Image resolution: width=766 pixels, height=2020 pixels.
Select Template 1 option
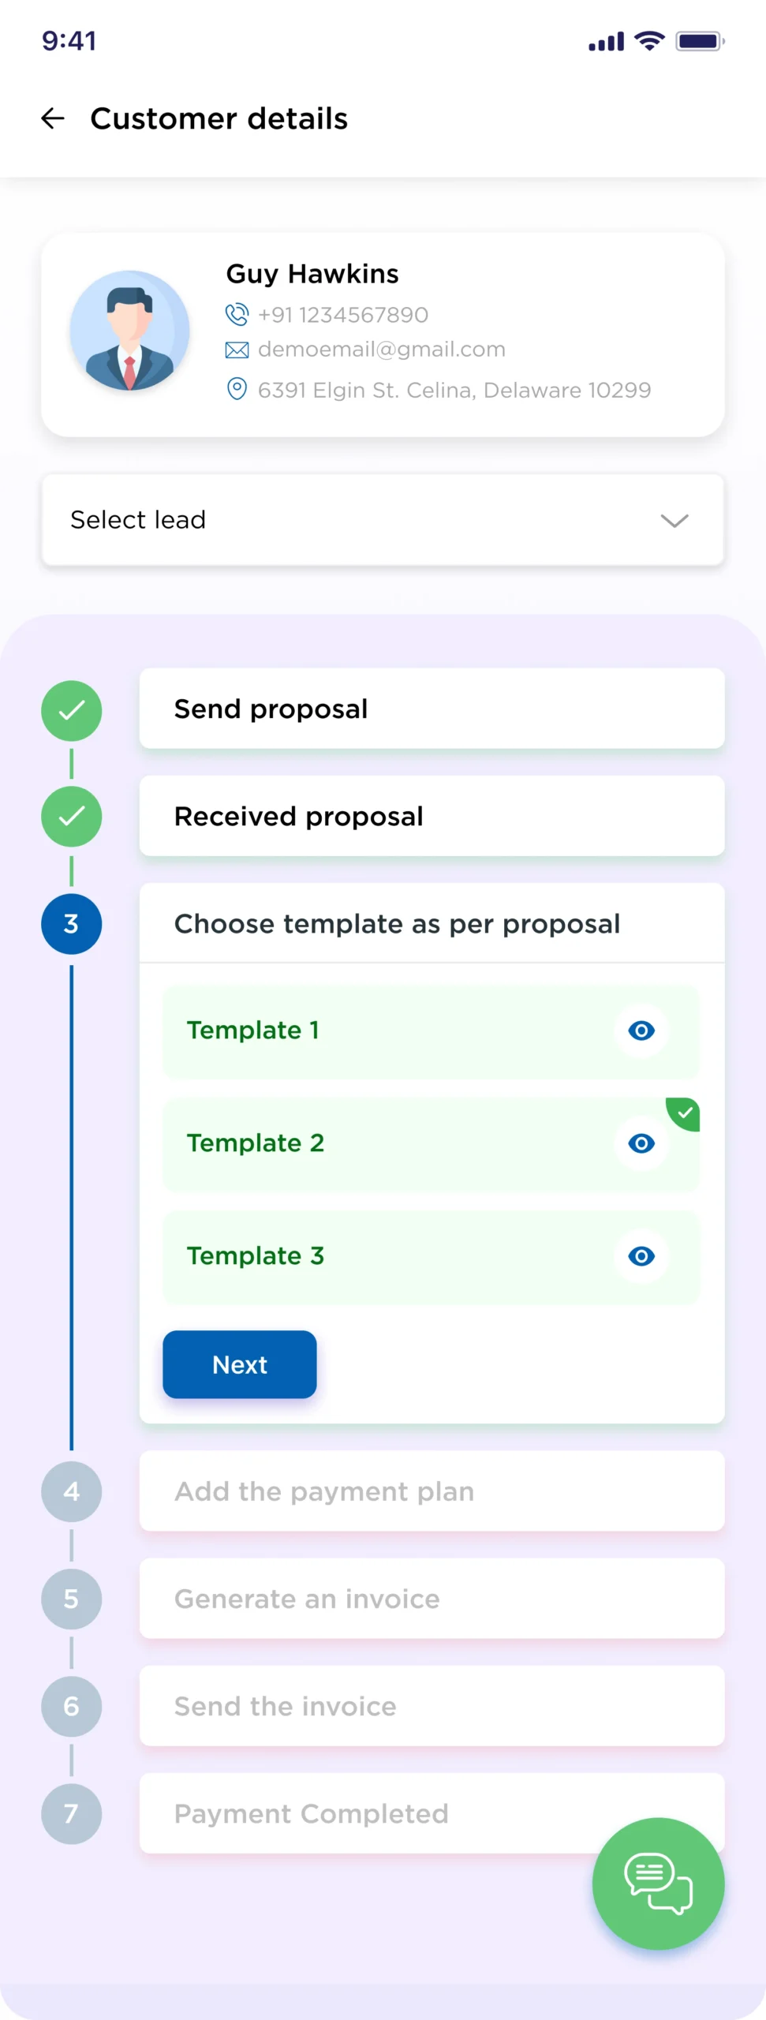click(431, 1031)
